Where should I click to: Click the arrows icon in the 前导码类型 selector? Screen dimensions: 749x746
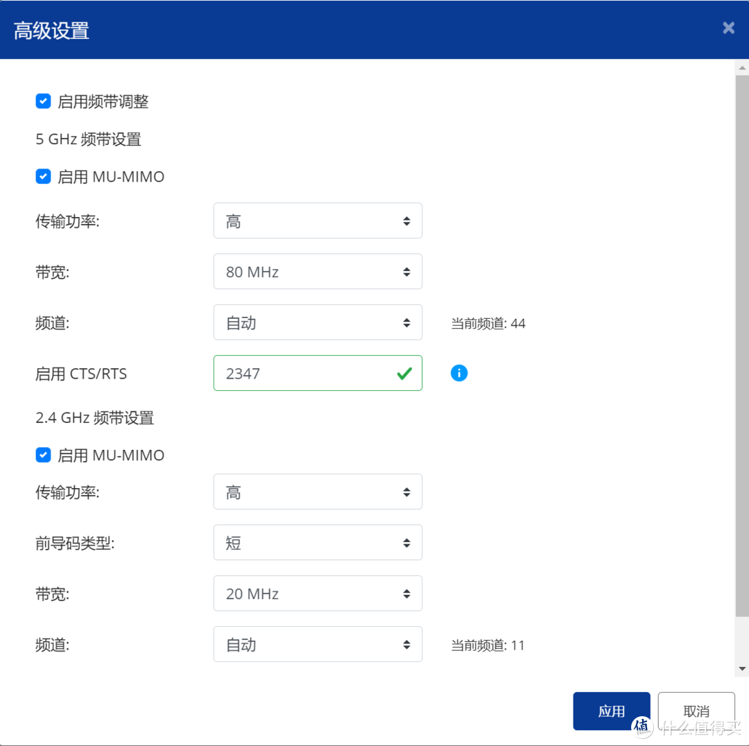pyautogui.click(x=407, y=543)
